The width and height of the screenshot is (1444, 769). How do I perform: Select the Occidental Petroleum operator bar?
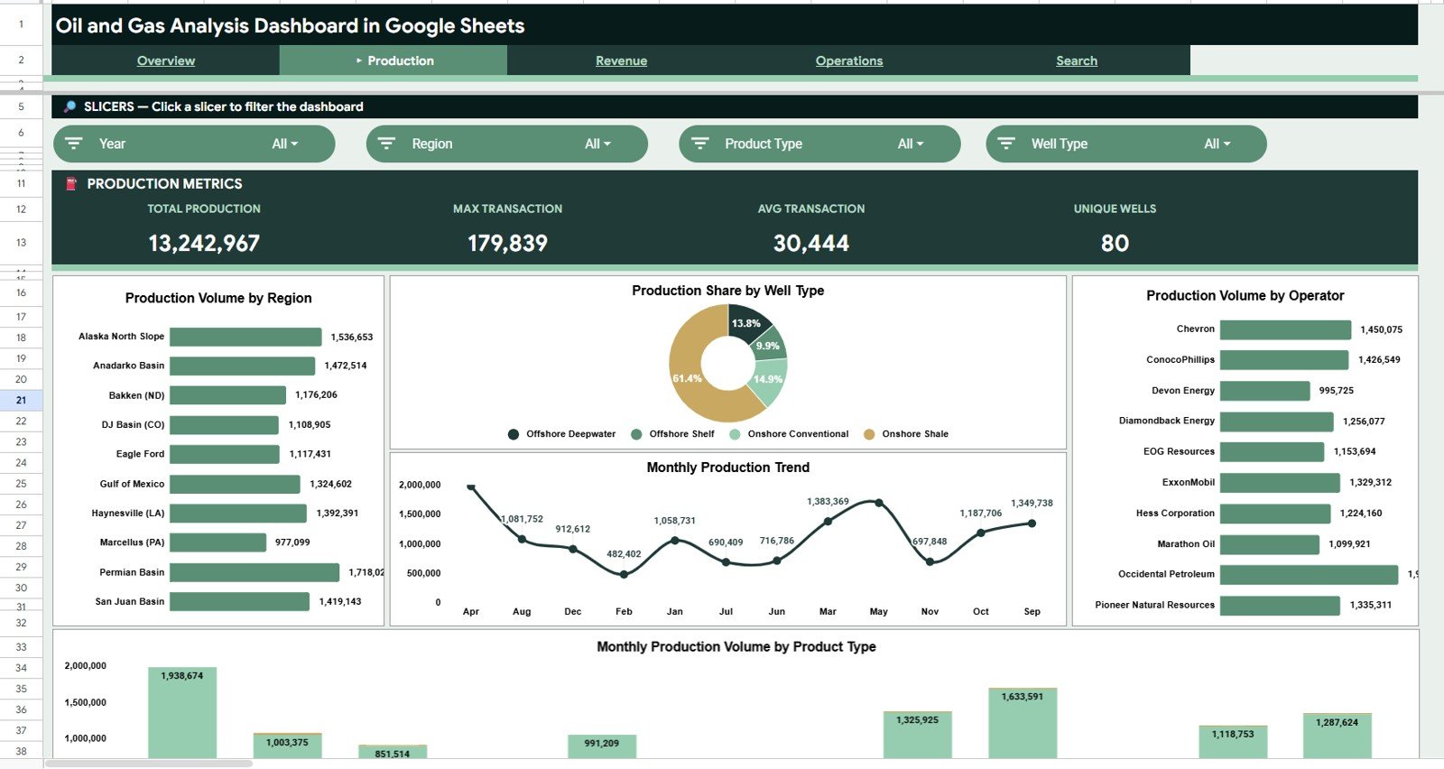pyautogui.click(x=1310, y=574)
